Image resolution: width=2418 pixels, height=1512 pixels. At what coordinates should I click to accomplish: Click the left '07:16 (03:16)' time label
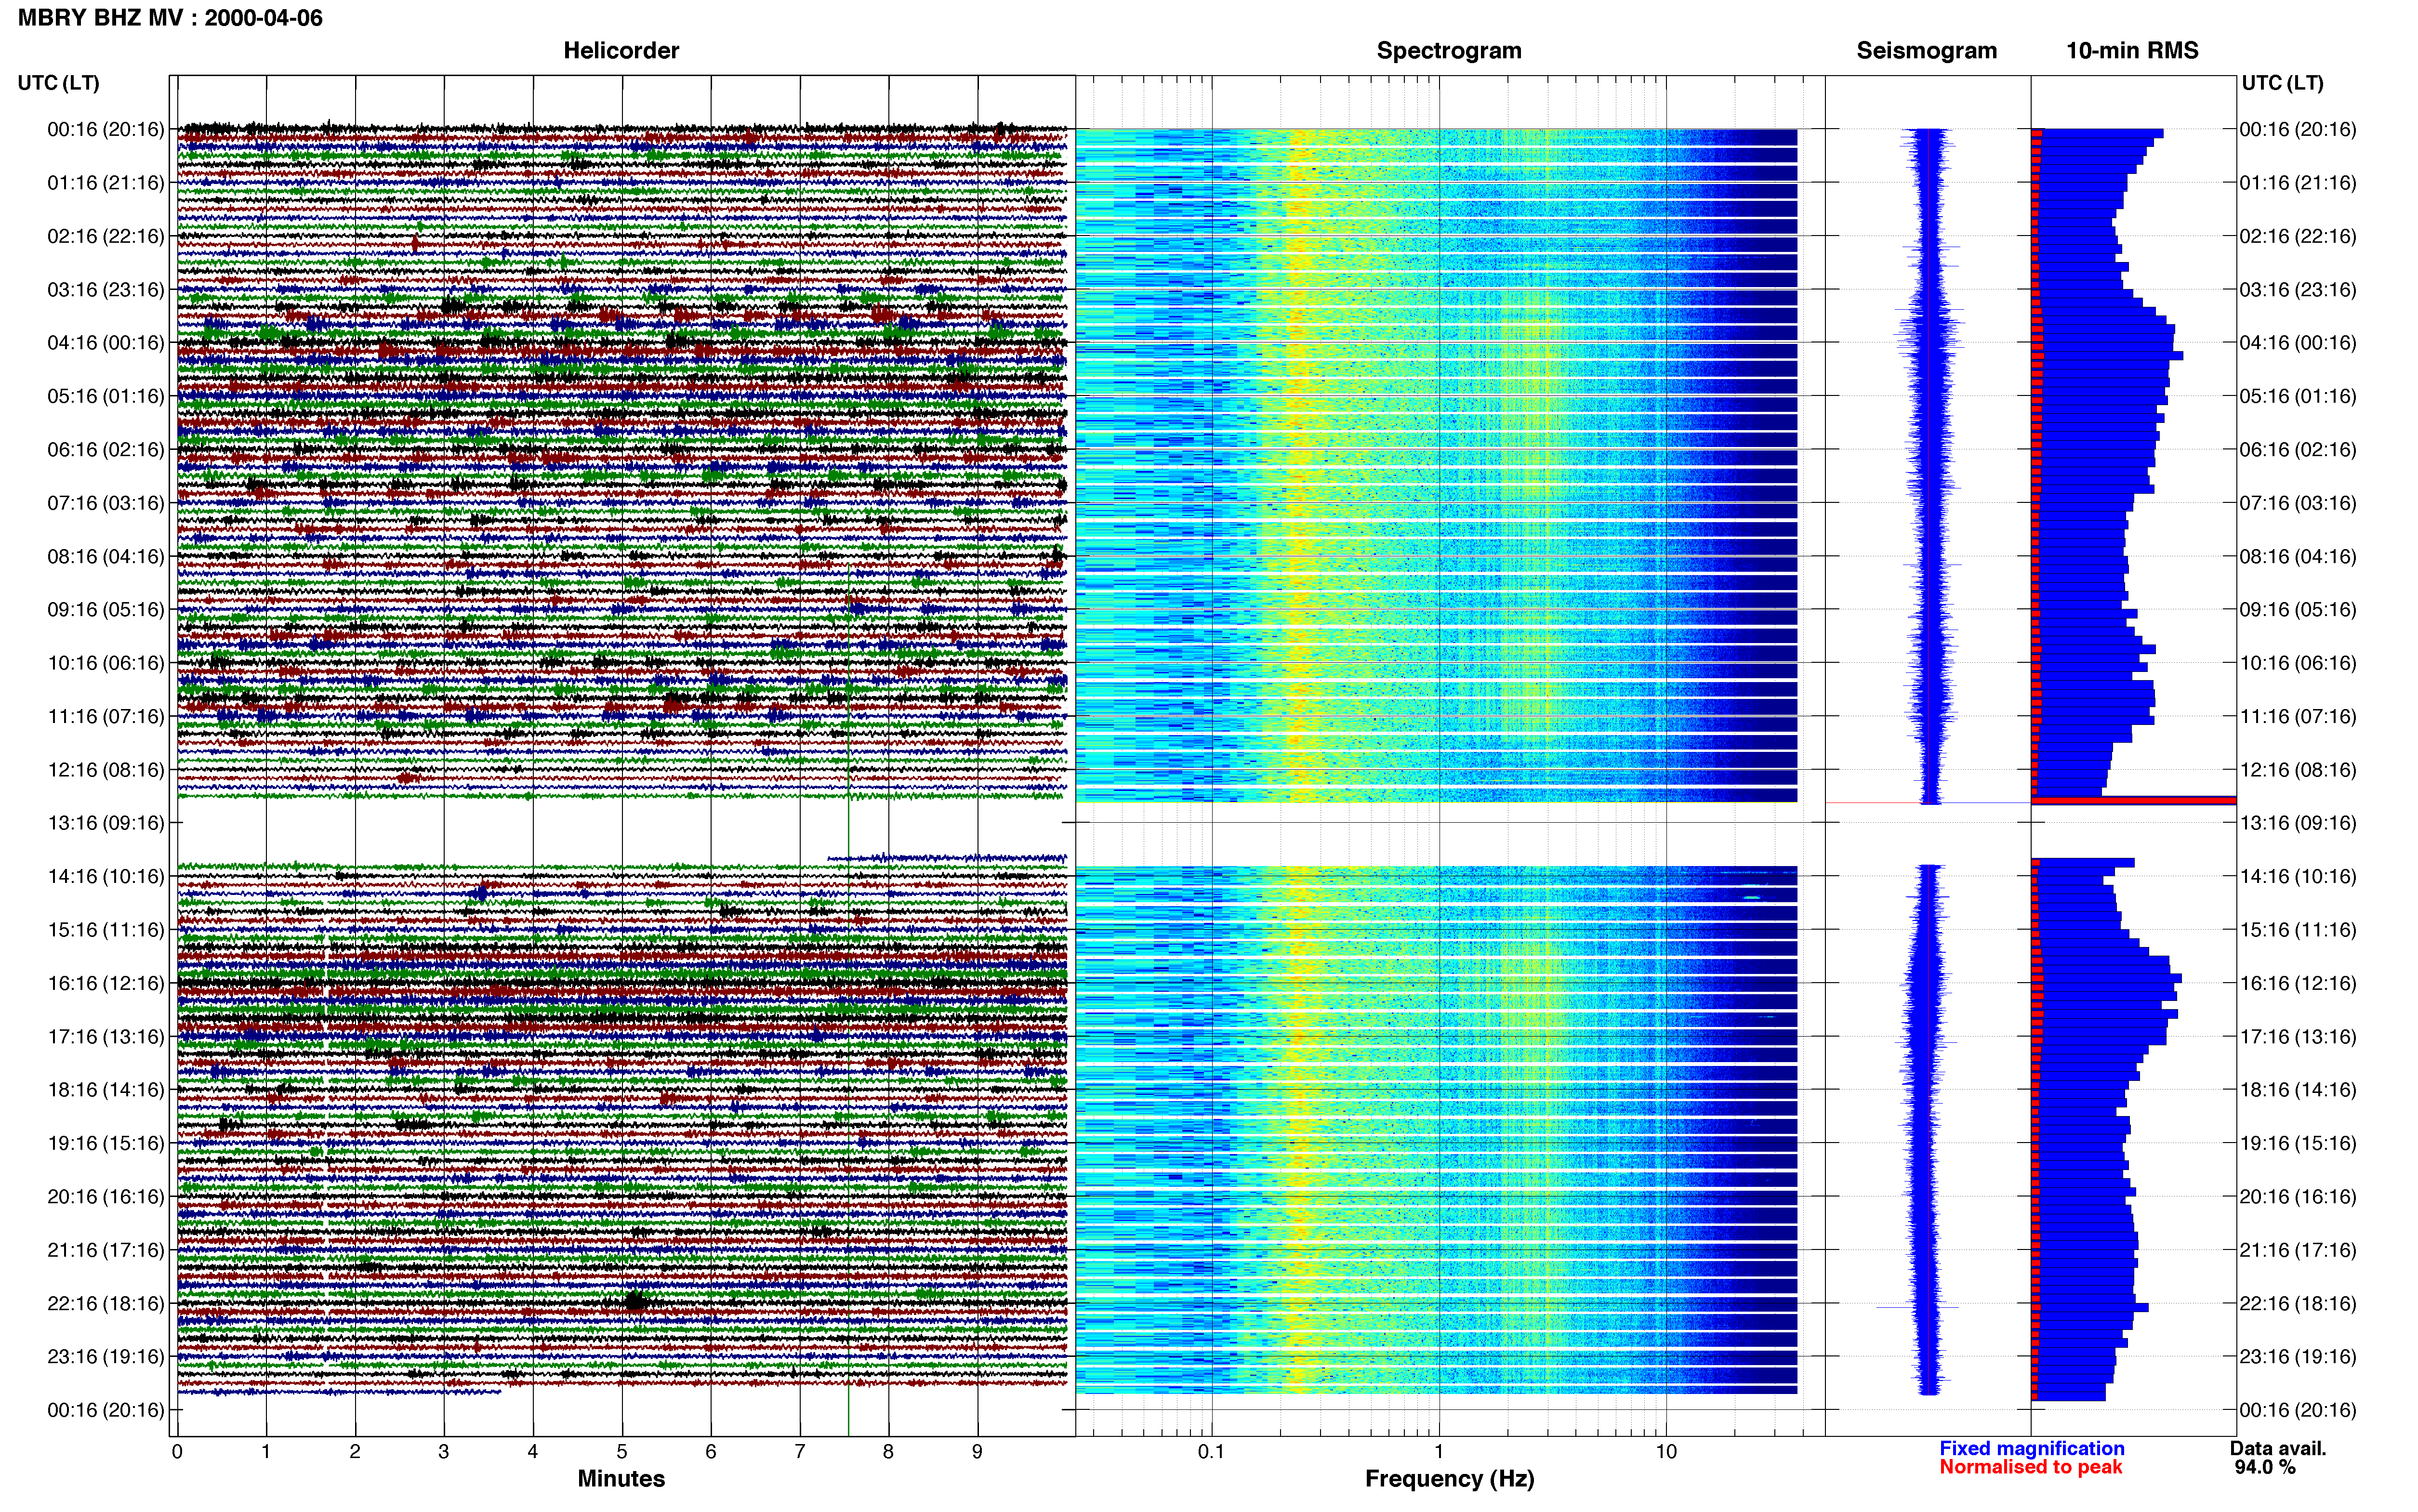pos(106,503)
